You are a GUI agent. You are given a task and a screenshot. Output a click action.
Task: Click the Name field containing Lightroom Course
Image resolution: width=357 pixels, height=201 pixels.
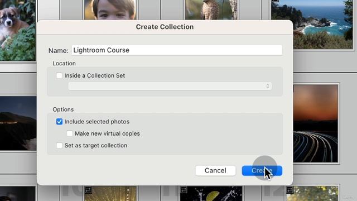point(177,50)
